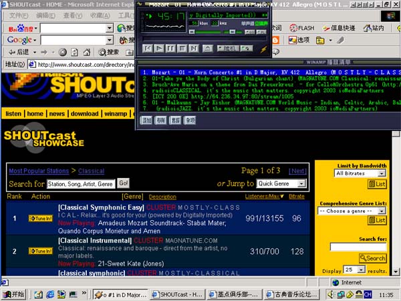Open the Winamp menu icon in title bar
Viewport: 401px width, 301px height.
click(140, 4)
